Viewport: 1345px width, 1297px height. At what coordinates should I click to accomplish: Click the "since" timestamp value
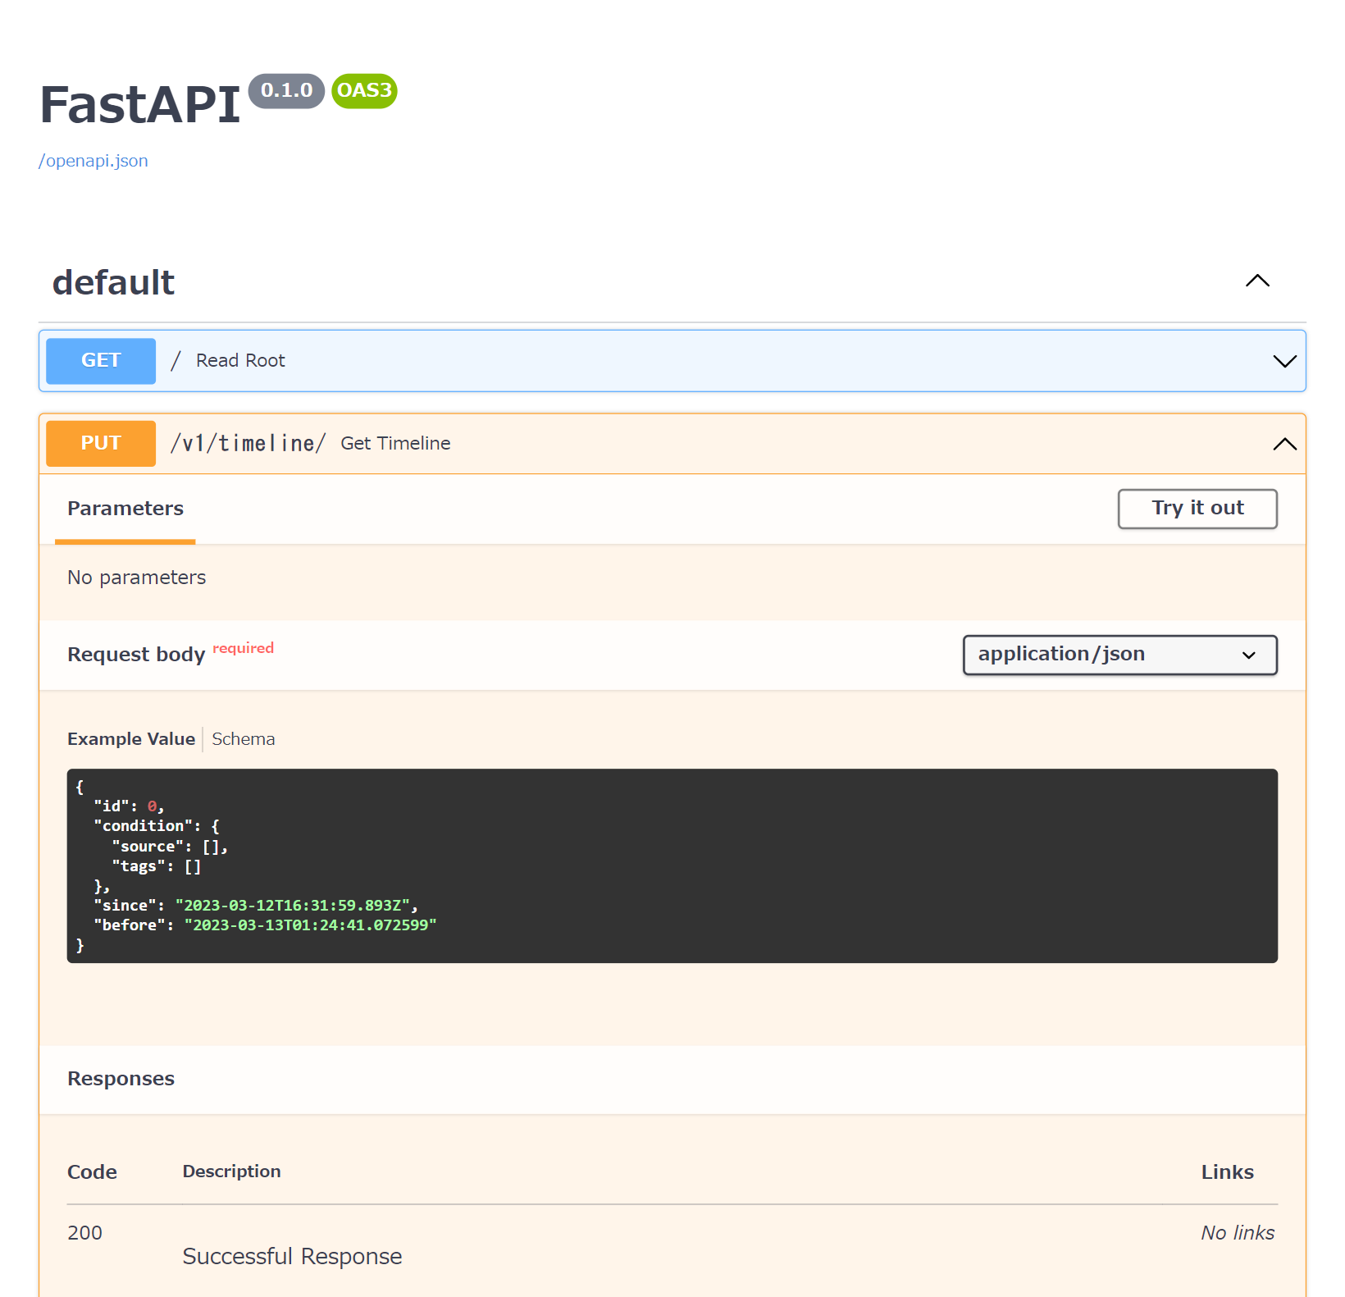(x=292, y=906)
